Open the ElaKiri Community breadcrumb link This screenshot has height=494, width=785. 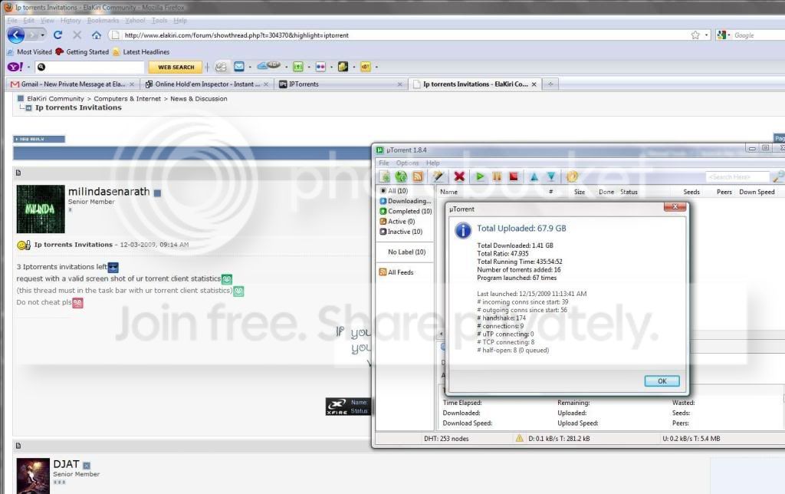coord(55,99)
